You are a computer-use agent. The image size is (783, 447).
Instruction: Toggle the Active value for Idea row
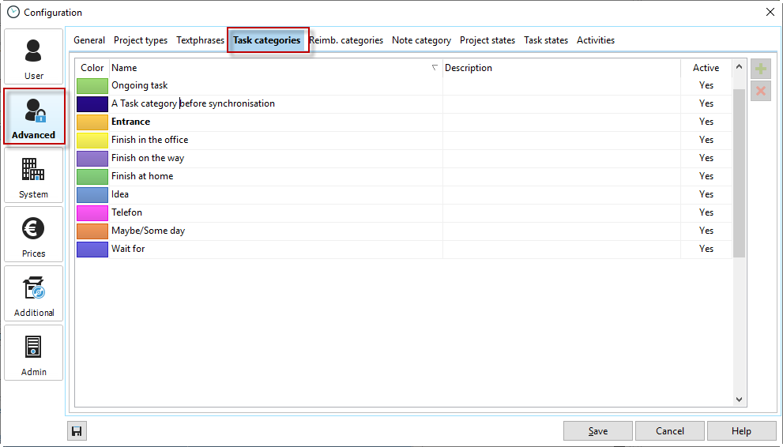coord(706,194)
